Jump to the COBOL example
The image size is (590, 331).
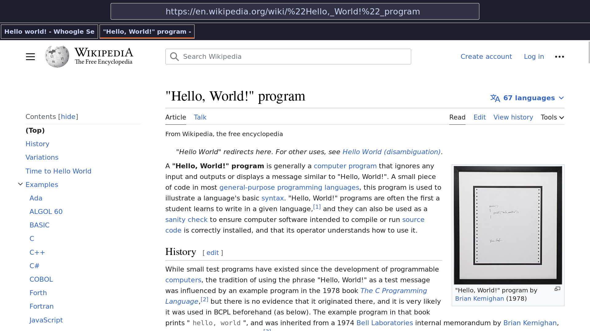click(41, 280)
